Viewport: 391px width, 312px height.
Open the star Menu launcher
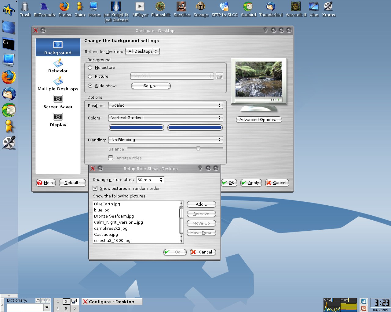[9, 10]
